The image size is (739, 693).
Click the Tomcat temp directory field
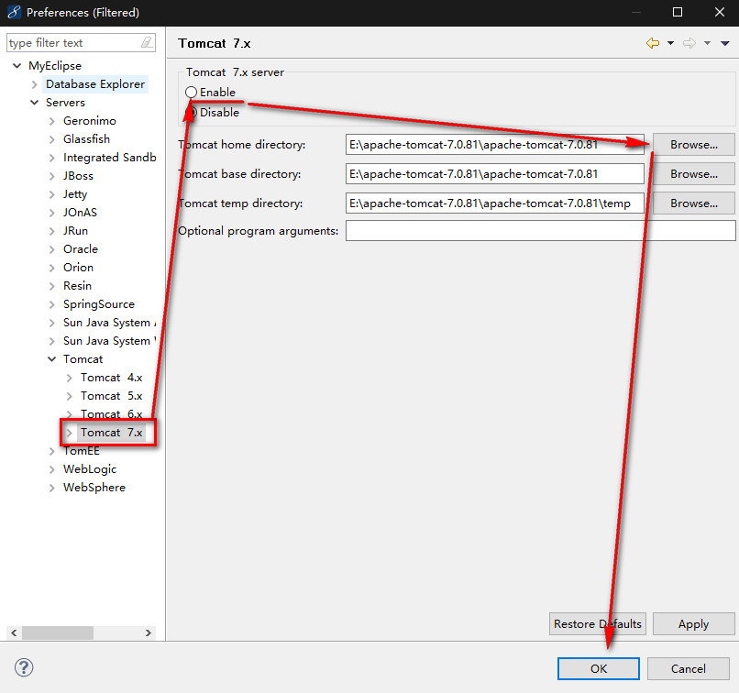495,203
